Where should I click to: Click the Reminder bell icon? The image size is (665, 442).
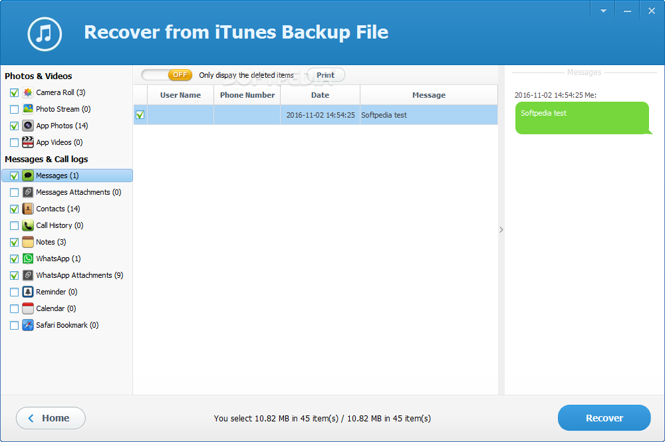click(x=27, y=292)
